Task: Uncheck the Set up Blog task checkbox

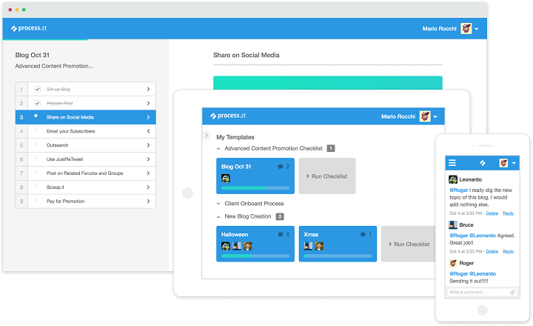Action: pyautogui.click(x=38, y=89)
